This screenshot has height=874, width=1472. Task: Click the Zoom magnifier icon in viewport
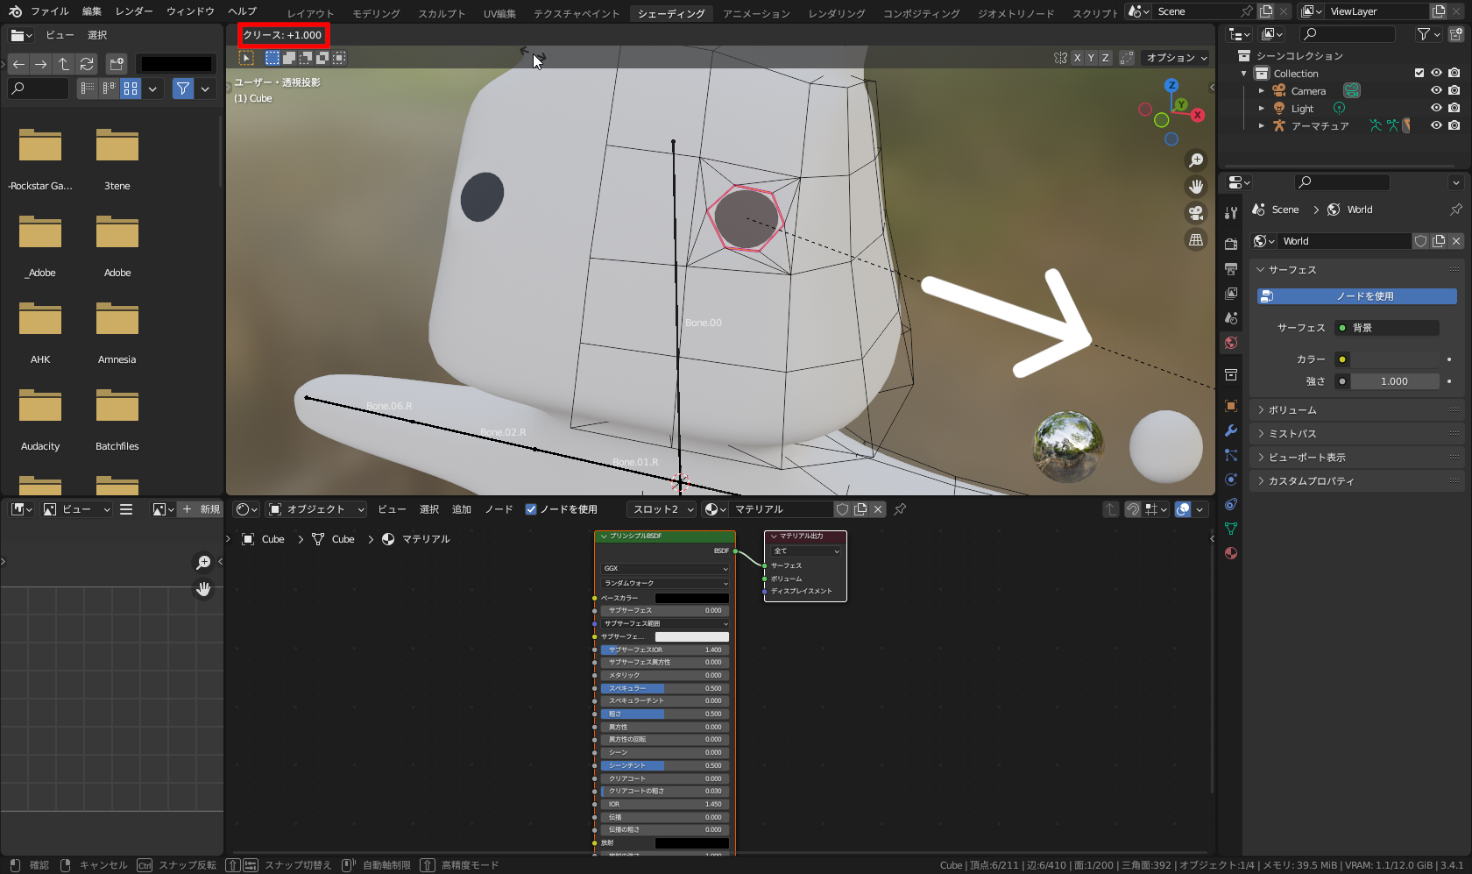click(x=1196, y=160)
